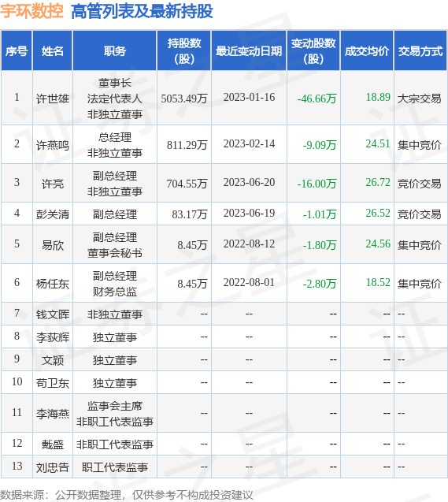Select the date 2023-06-19
448x502 pixels.
pyautogui.click(x=249, y=213)
